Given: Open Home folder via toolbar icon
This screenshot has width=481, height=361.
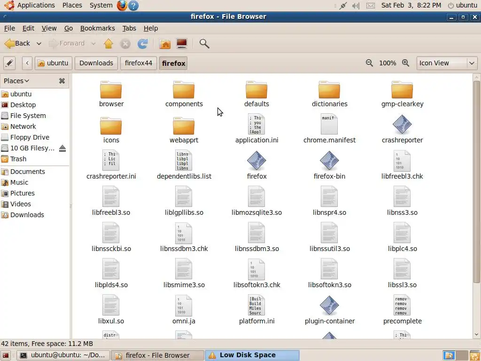Looking at the screenshot, I should pyautogui.click(x=165, y=44).
